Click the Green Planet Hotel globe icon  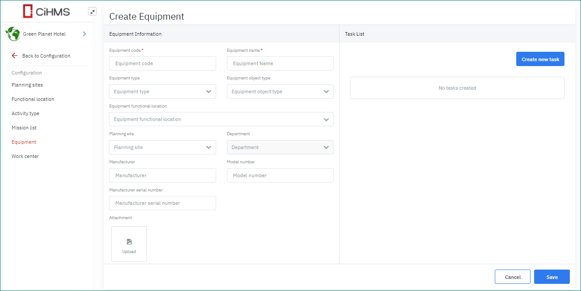point(13,34)
